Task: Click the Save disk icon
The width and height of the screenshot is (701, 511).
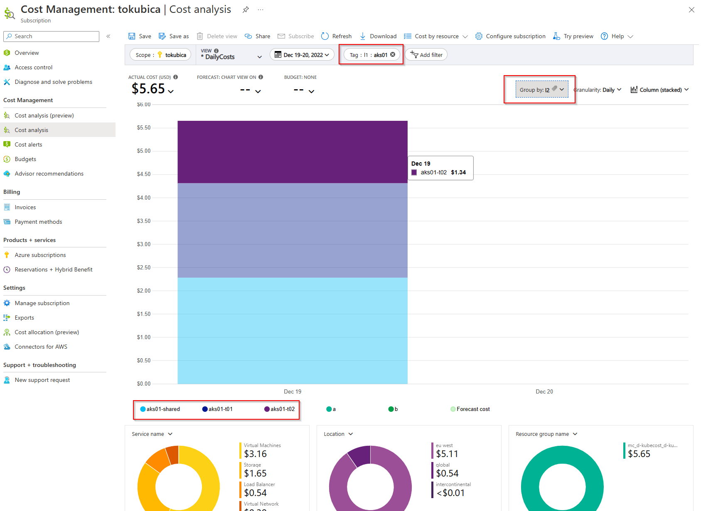Action: point(132,36)
